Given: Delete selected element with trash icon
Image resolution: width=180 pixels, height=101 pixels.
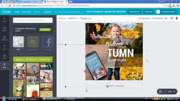Looking at the screenshot, I should click(x=177, y=18).
